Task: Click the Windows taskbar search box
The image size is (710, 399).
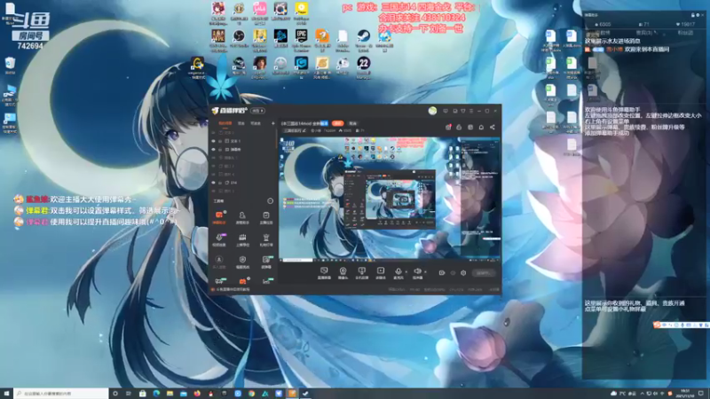Action: 61,394
